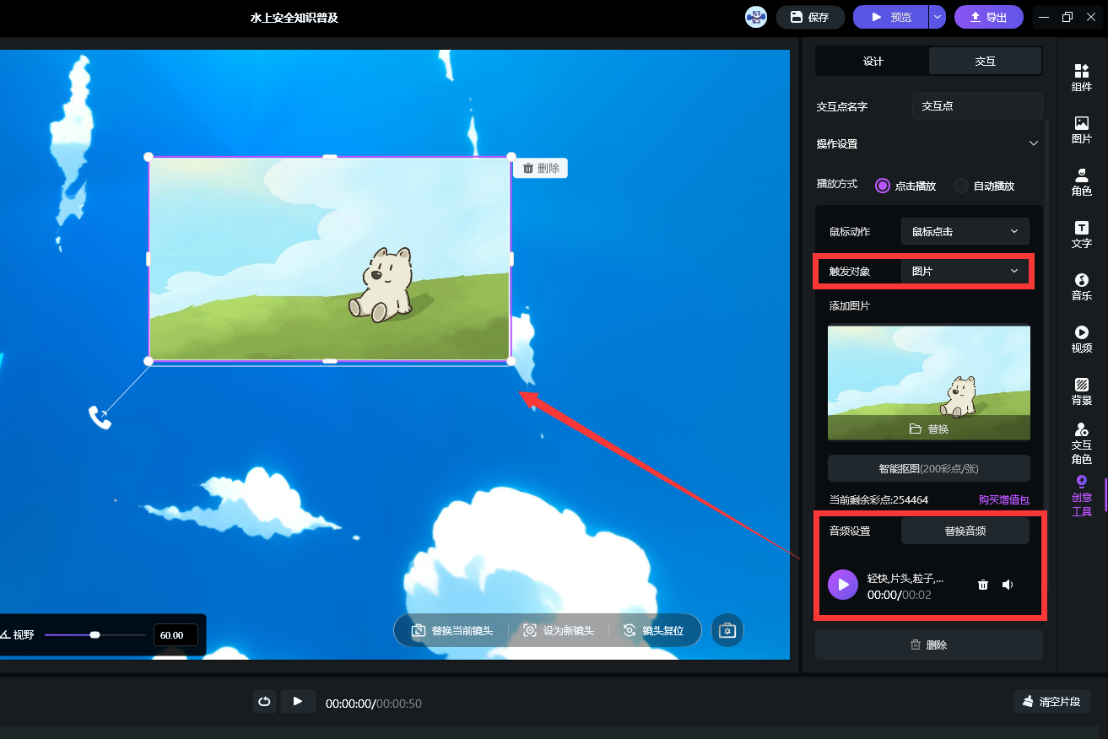1108x739 pixels.
Task: Open the 触发对象 dropdown
Action: 965,271
